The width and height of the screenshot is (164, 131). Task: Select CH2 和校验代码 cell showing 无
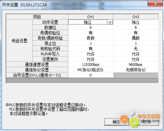pos(136,49)
